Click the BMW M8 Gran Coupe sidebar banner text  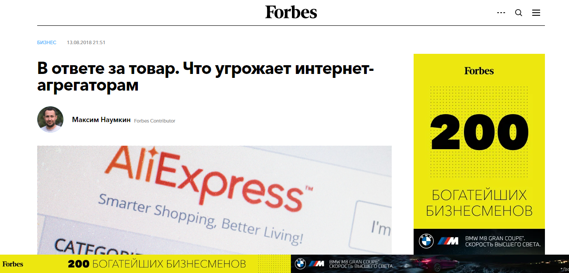(x=502, y=241)
